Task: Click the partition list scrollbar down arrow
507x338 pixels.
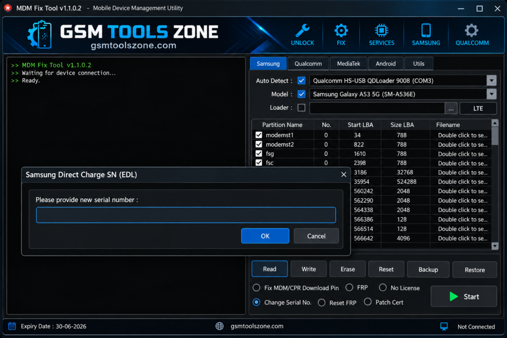Action: point(495,246)
